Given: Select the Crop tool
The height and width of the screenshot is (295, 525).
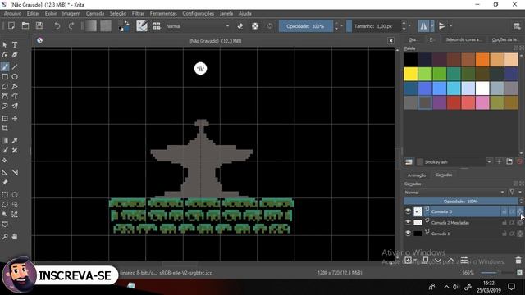Looking at the screenshot, I should click(5, 129).
